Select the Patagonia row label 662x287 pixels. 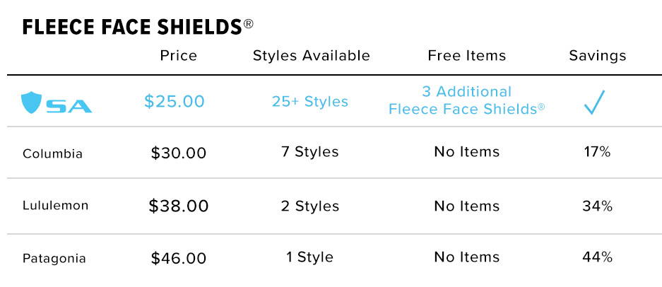(54, 258)
